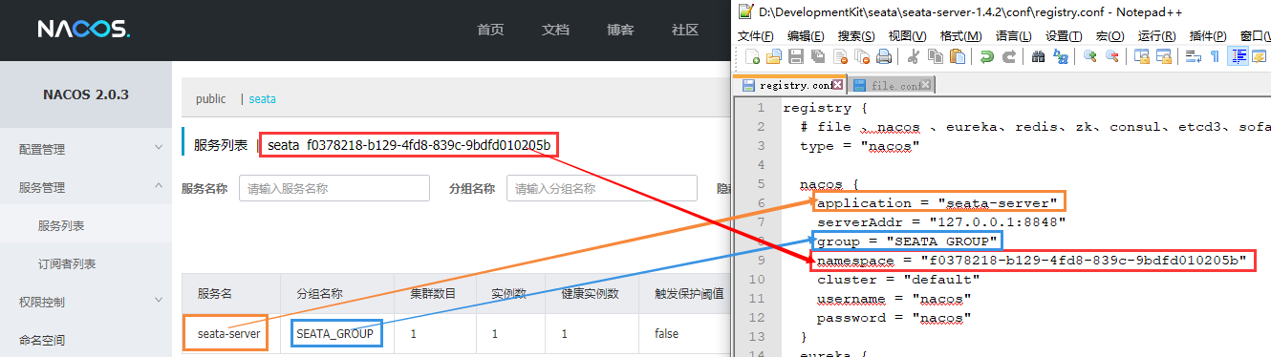
Task: Toggle the Indent guide icon in Notepad++
Action: click(1239, 56)
